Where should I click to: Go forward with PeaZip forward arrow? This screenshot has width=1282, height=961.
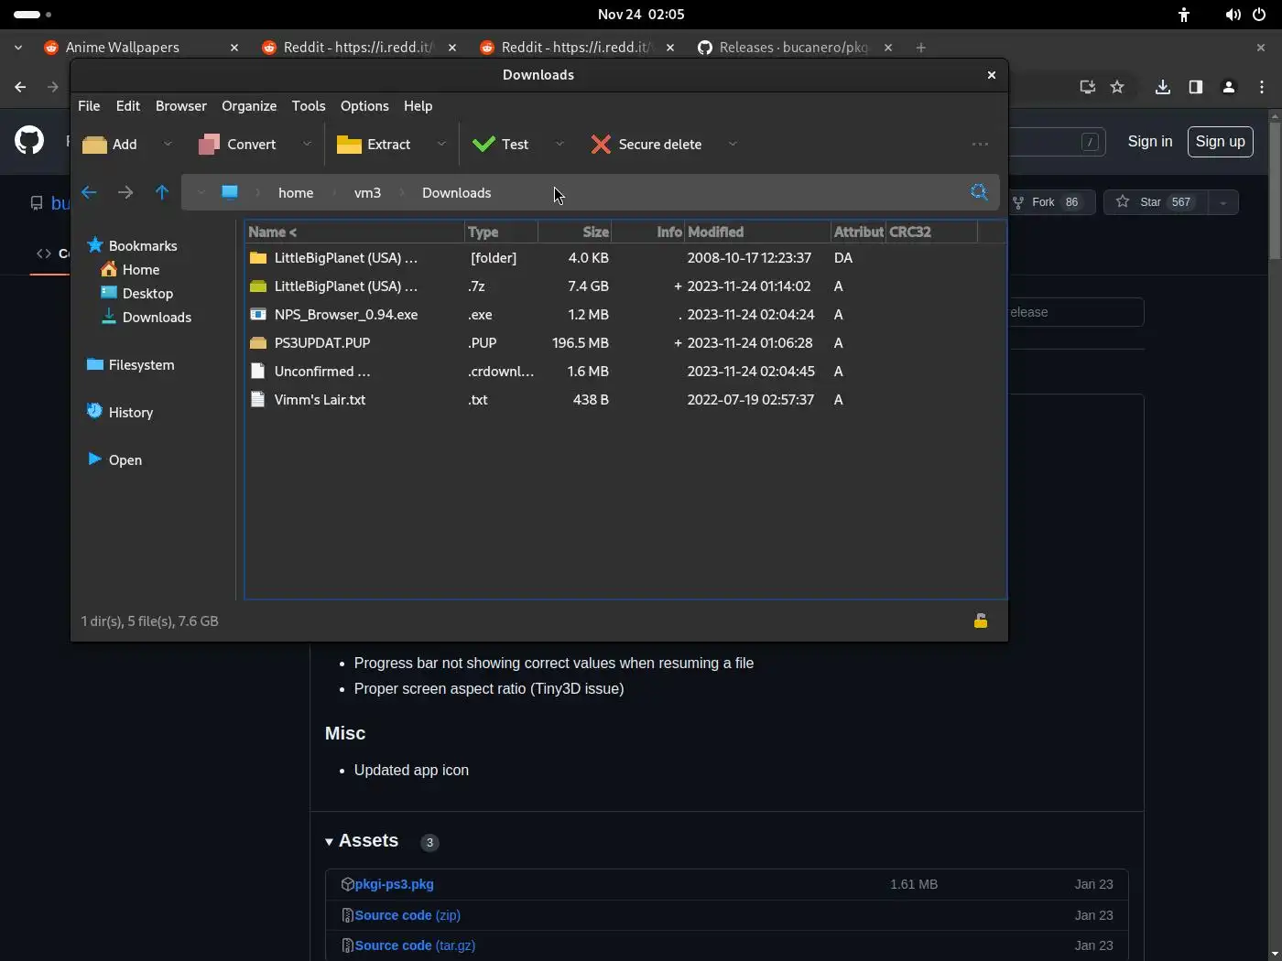click(125, 192)
